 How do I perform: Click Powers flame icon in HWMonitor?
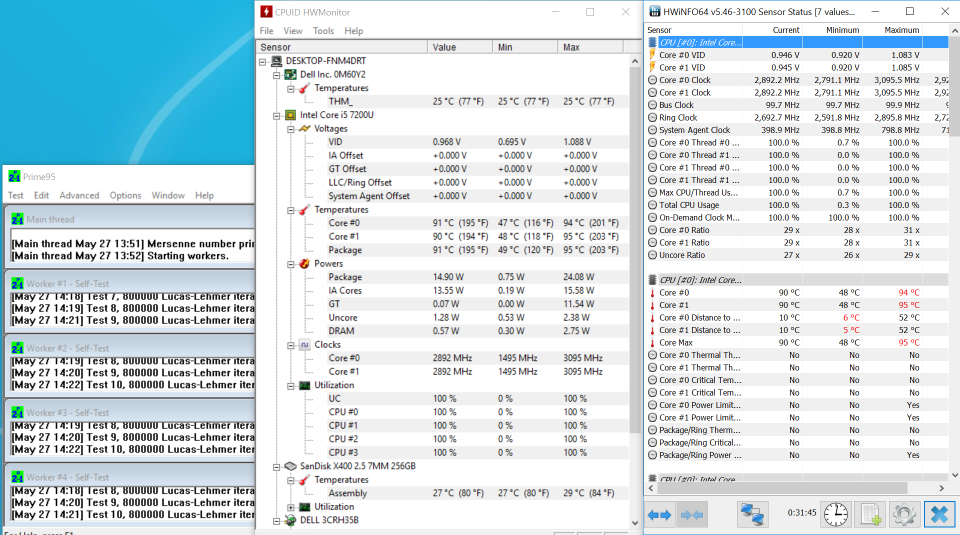pyautogui.click(x=304, y=263)
